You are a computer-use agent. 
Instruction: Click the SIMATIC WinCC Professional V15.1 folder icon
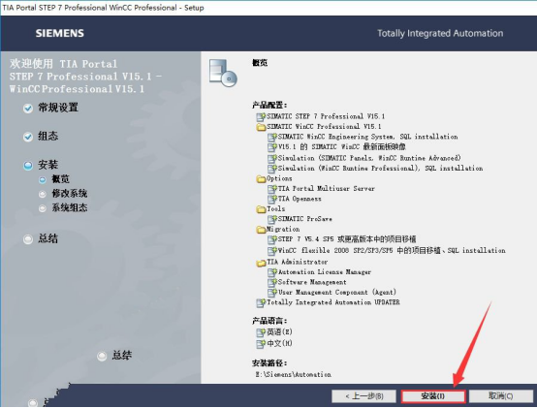tap(261, 127)
